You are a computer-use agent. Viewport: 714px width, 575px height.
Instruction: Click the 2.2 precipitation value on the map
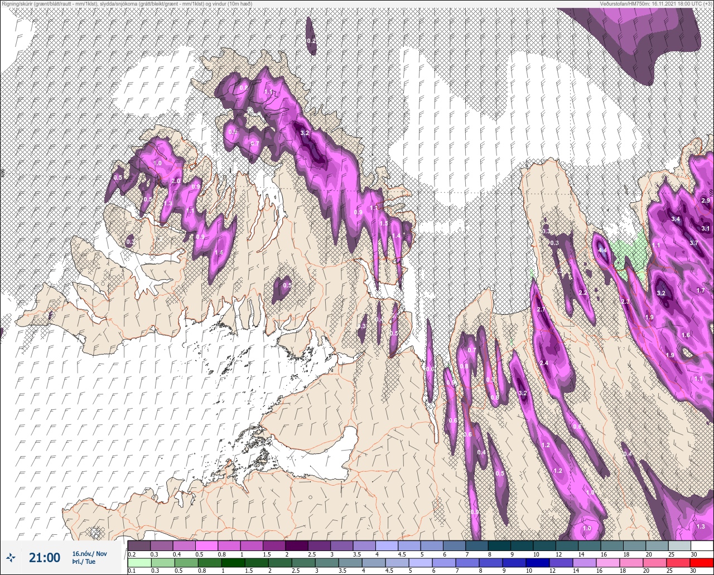click(x=583, y=293)
